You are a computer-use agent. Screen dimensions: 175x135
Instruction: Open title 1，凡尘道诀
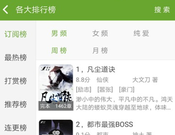[96, 70]
